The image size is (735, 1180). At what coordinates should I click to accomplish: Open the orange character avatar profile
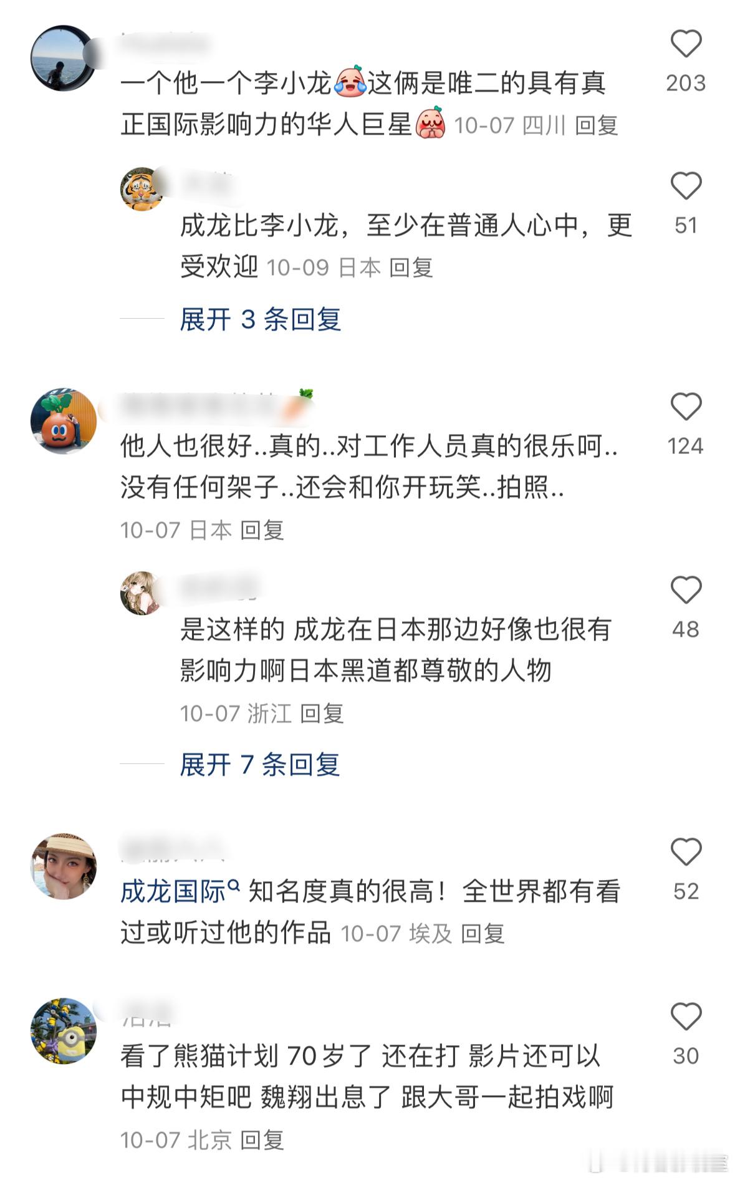tap(64, 421)
